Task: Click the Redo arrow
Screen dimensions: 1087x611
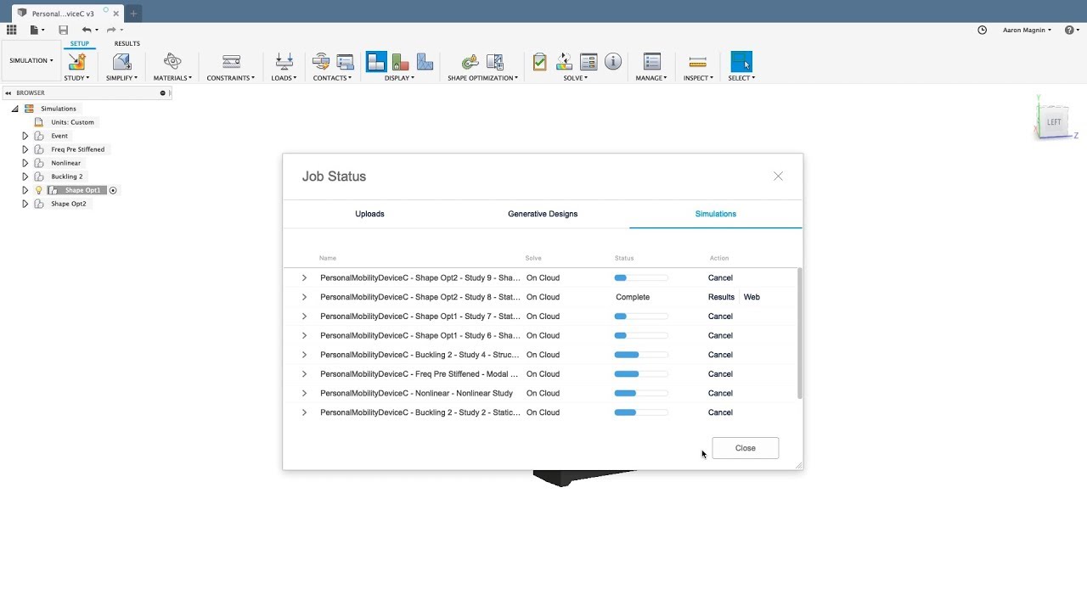Action: click(x=110, y=30)
